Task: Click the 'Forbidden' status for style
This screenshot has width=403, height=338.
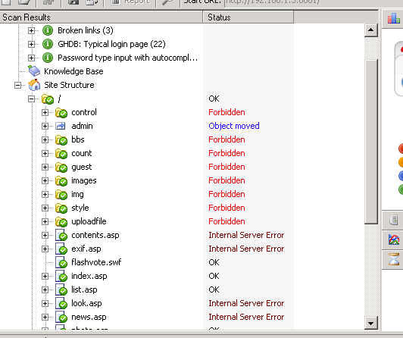Action: (x=226, y=208)
